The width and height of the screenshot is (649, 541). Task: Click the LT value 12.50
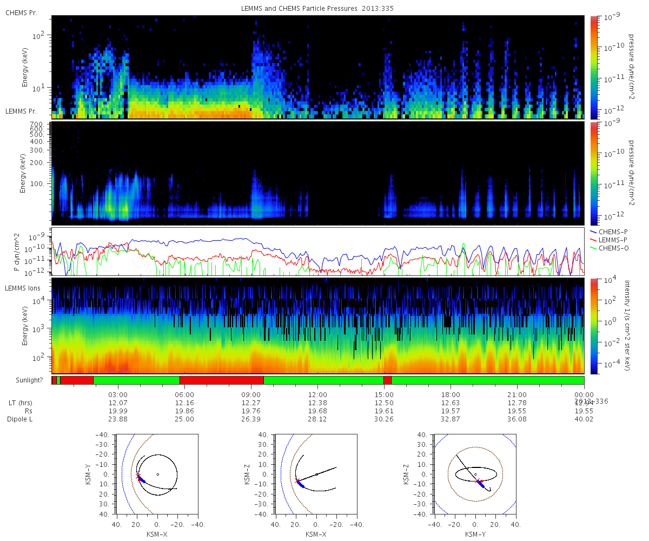click(x=384, y=403)
